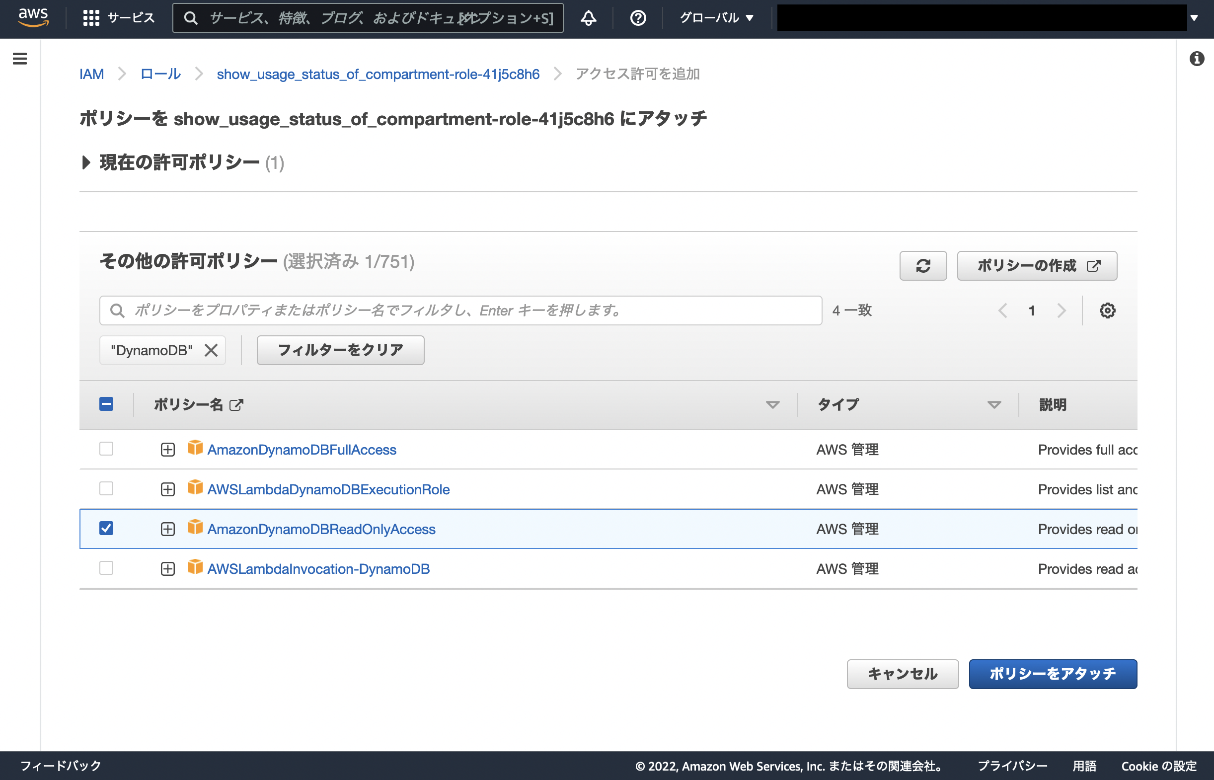Open the ポリシーの作成 page

tap(1036, 265)
